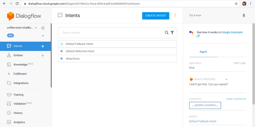Focus the Search intents field
The width and height of the screenshot is (255, 127).
[x=112, y=33]
